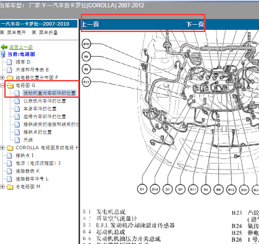
Task: Select 电路图 G folder label
Action: pos(26,85)
